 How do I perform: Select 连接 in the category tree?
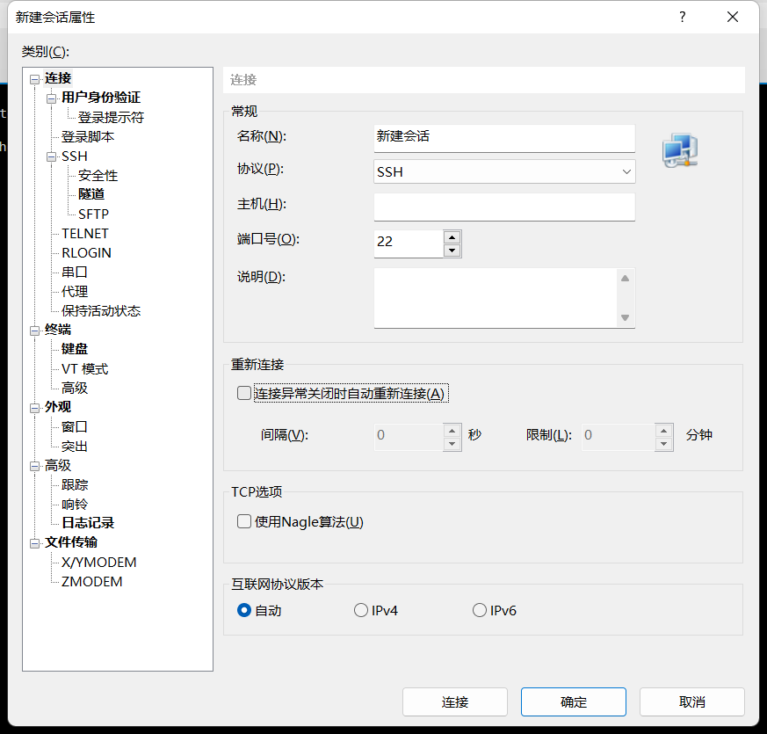pyautogui.click(x=58, y=78)
